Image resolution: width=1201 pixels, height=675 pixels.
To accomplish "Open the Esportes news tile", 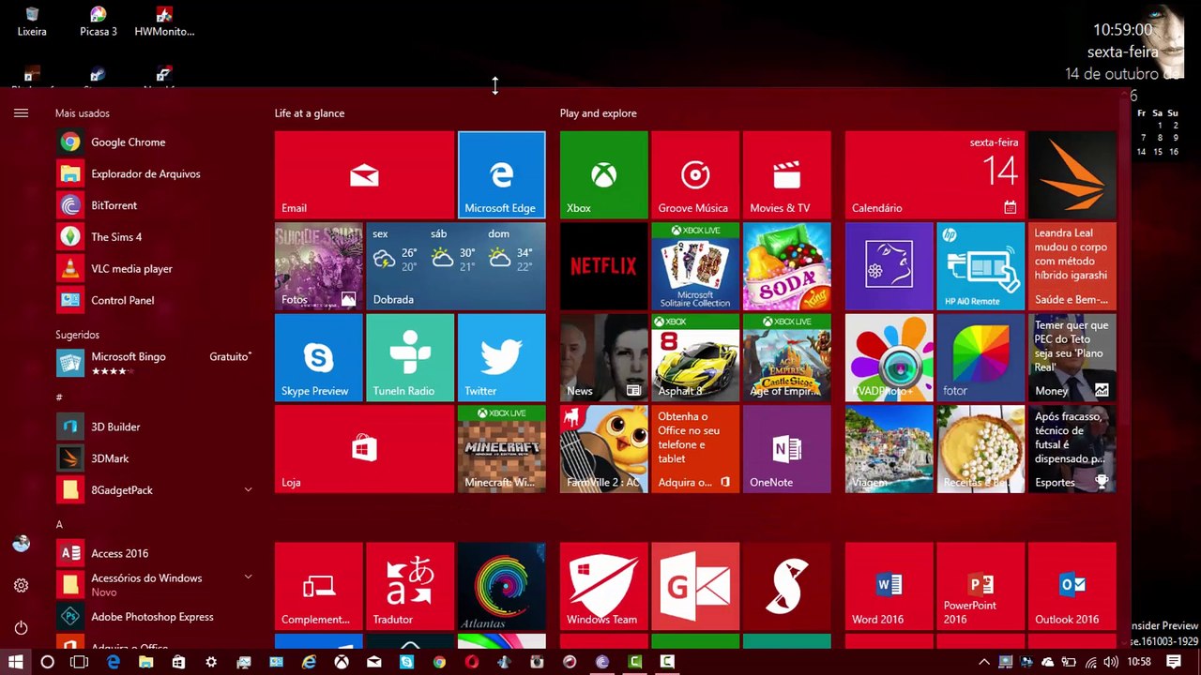I will point(1072,449).
